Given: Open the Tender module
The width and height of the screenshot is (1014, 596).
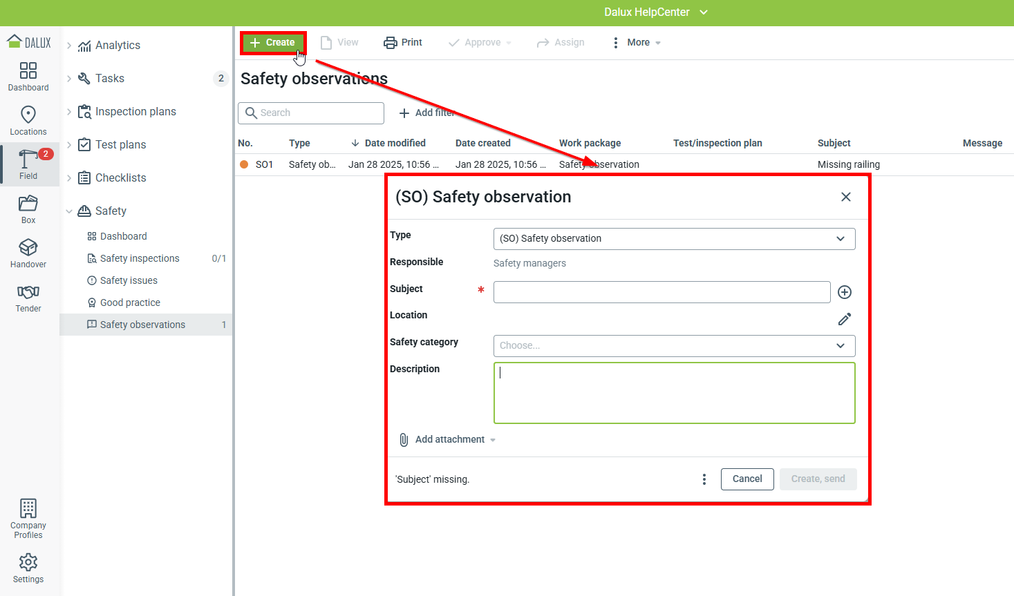Looking at the screenshot, I should click(x=28, y=297).
